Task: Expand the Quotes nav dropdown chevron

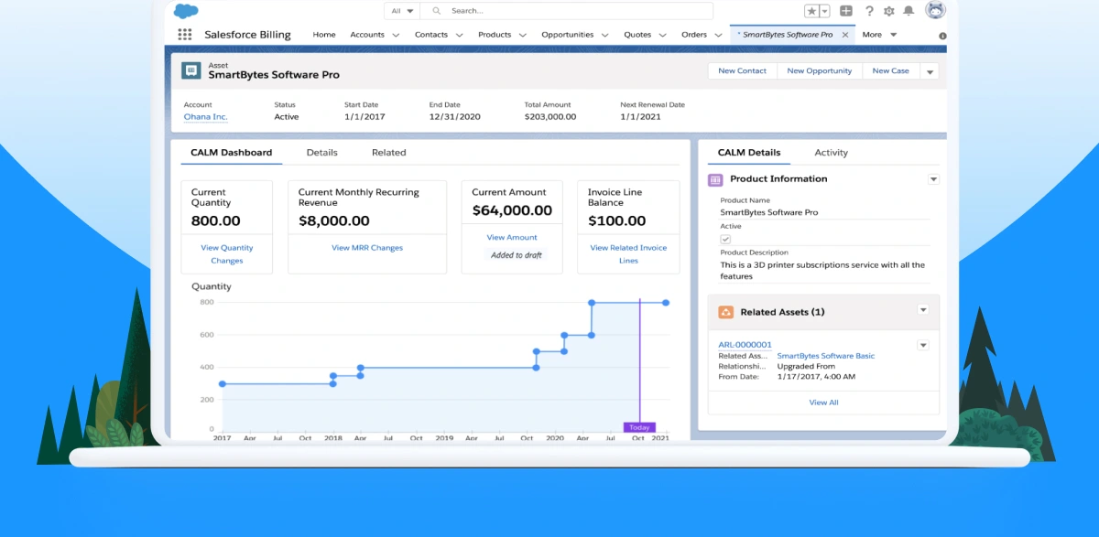Action: pos(663,35)
